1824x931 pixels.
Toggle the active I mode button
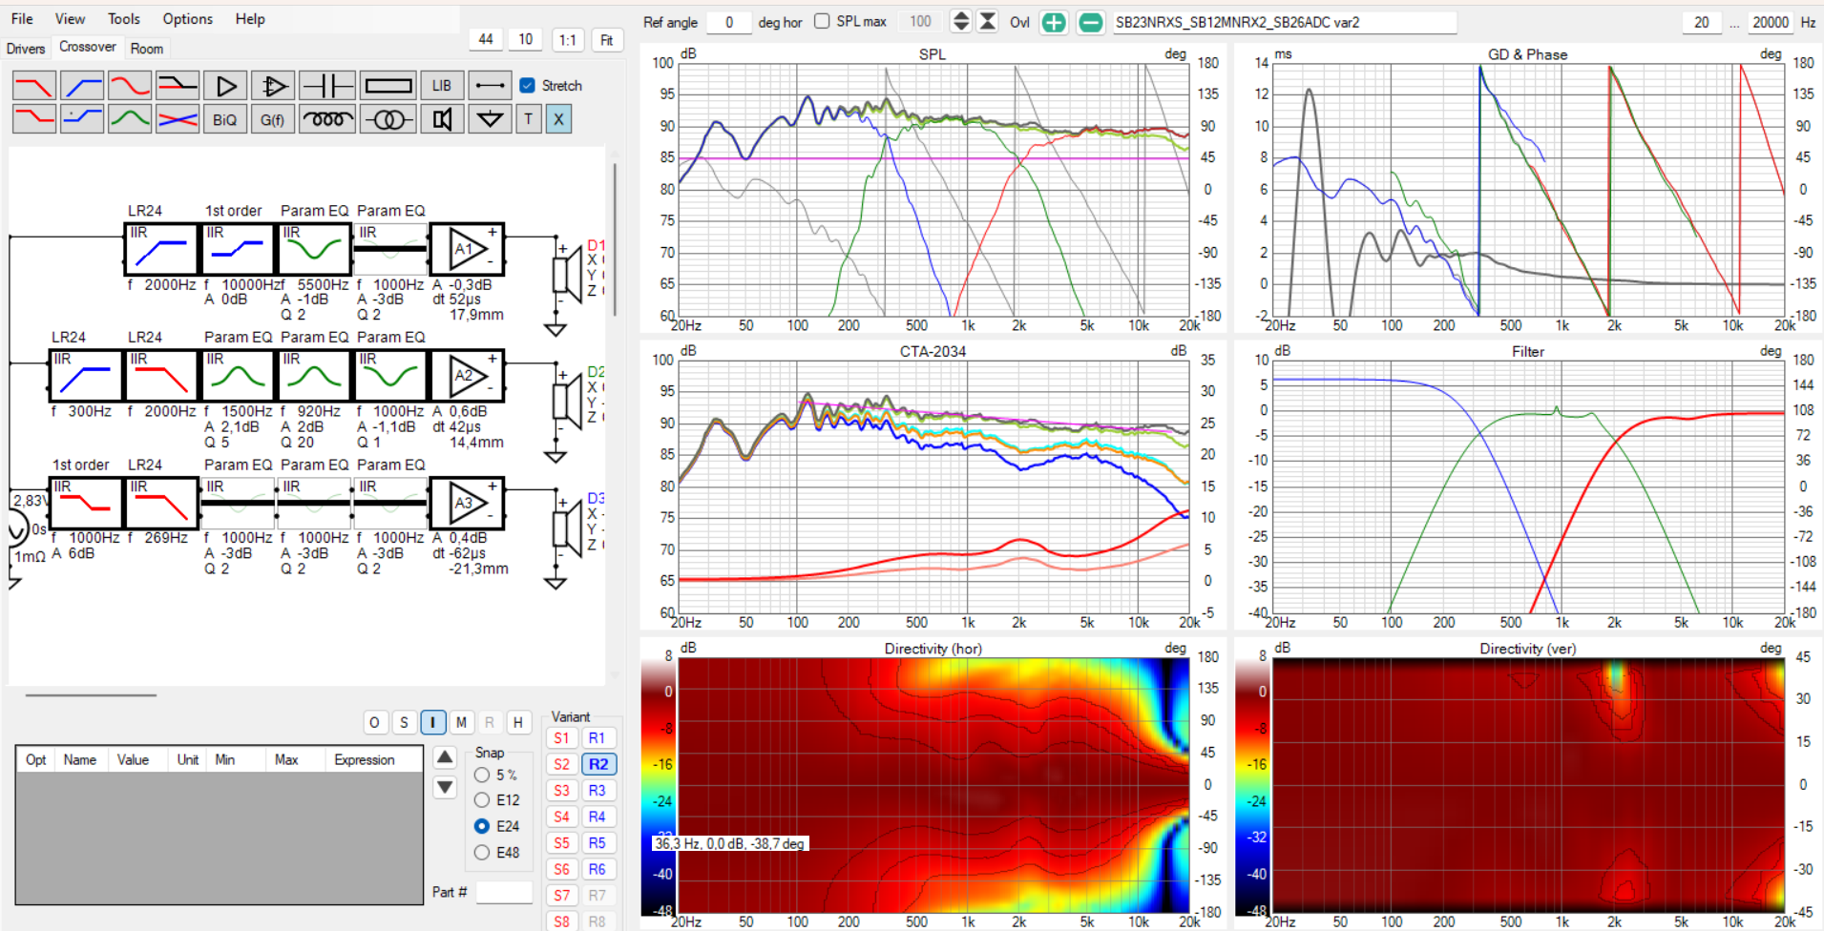[432, 722]
